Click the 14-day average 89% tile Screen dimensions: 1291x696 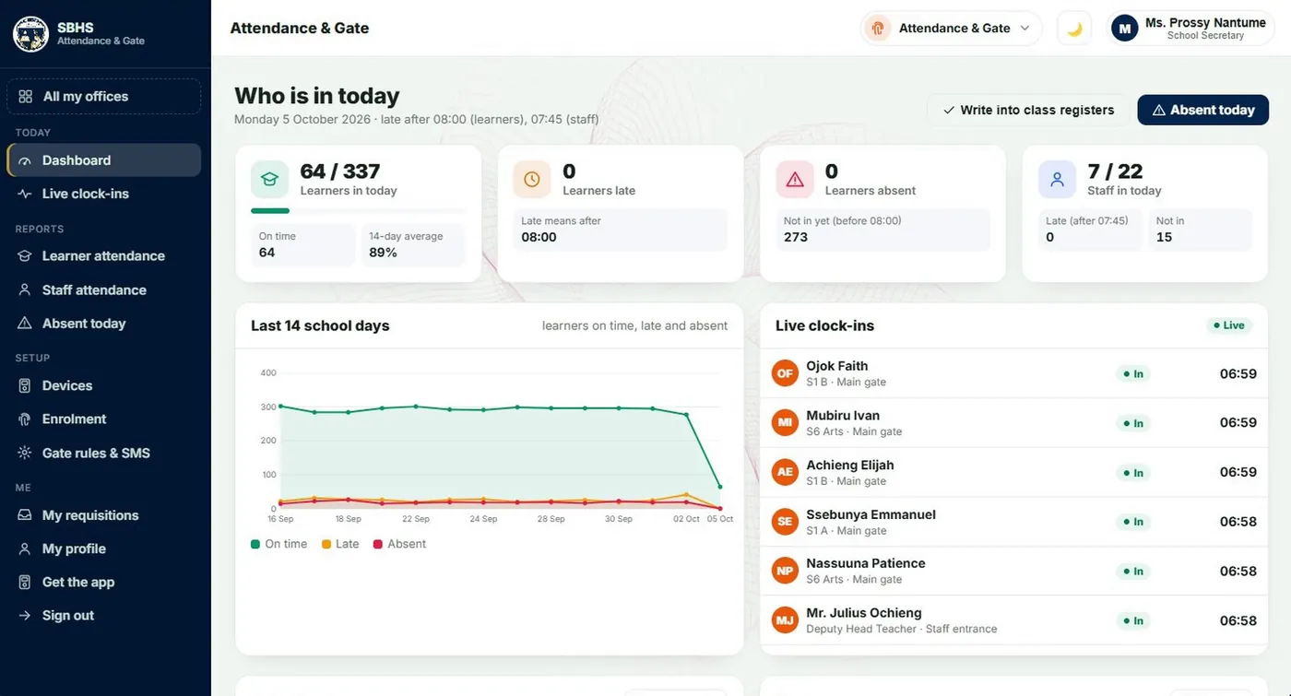coord(412,245)
